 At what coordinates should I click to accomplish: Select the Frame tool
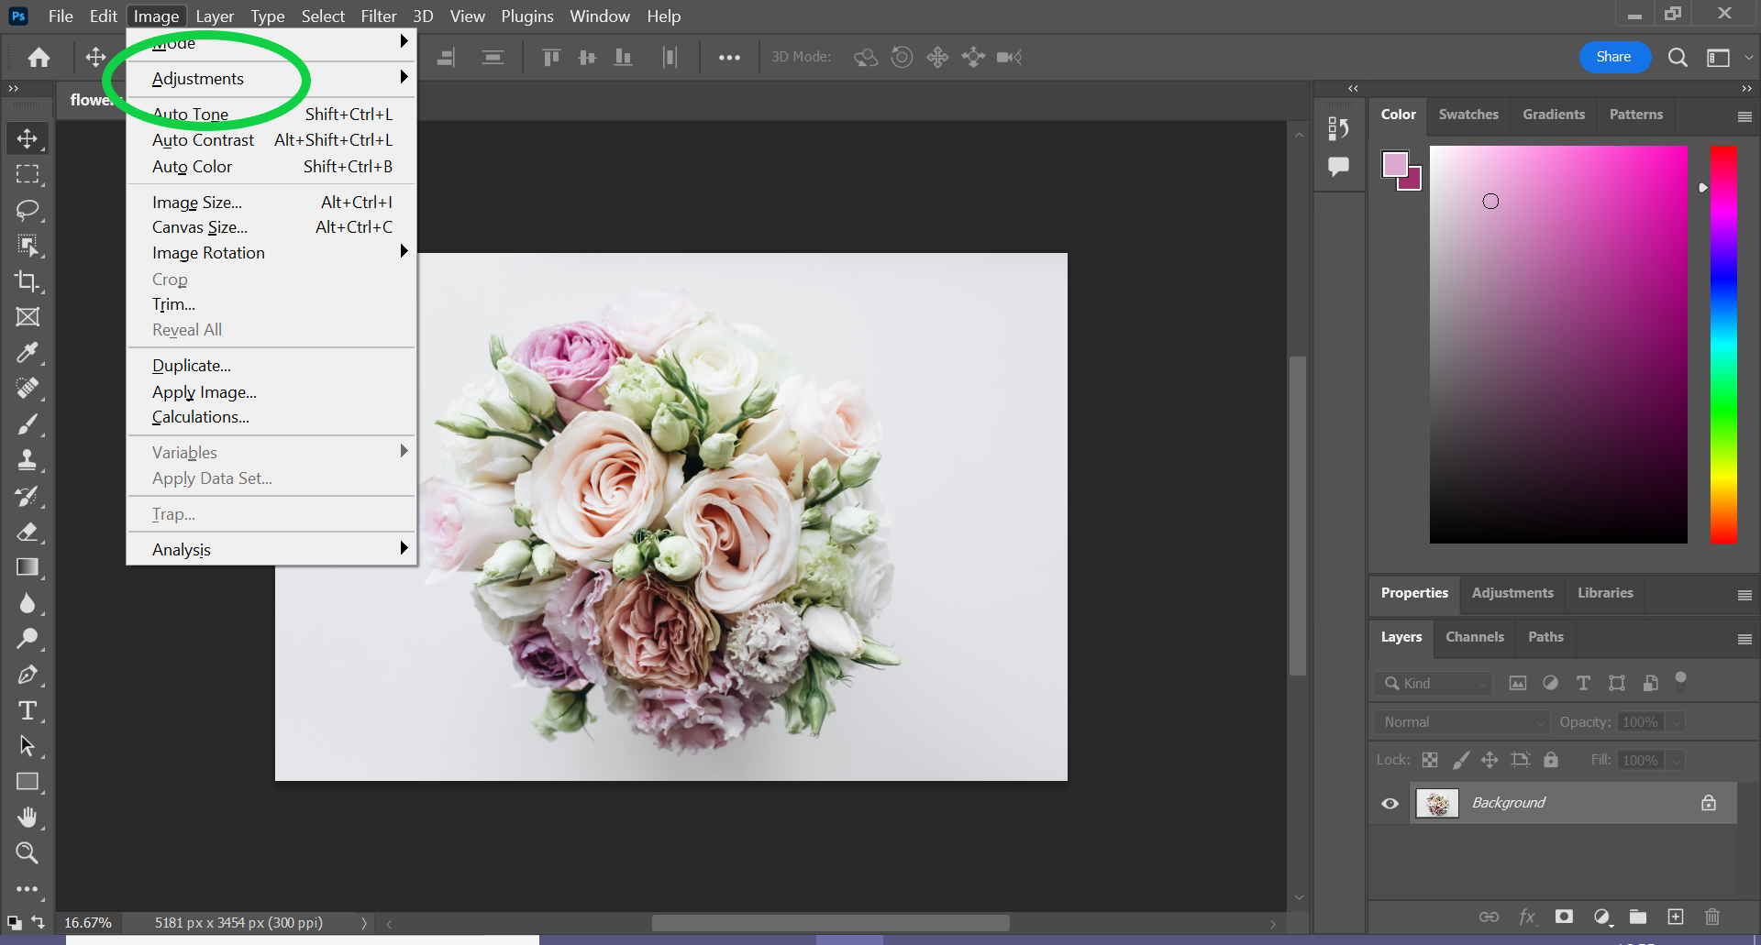click(x=27, y=317)
